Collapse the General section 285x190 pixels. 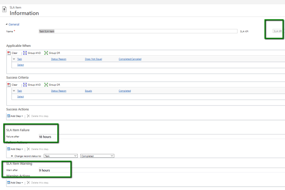7,24
